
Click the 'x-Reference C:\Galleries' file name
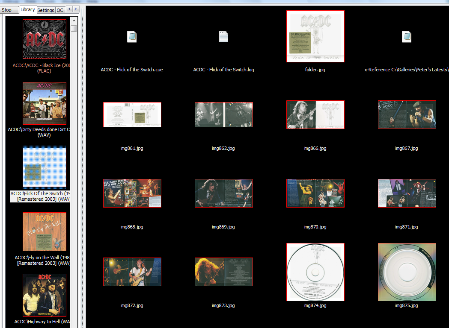pos(406,70)
